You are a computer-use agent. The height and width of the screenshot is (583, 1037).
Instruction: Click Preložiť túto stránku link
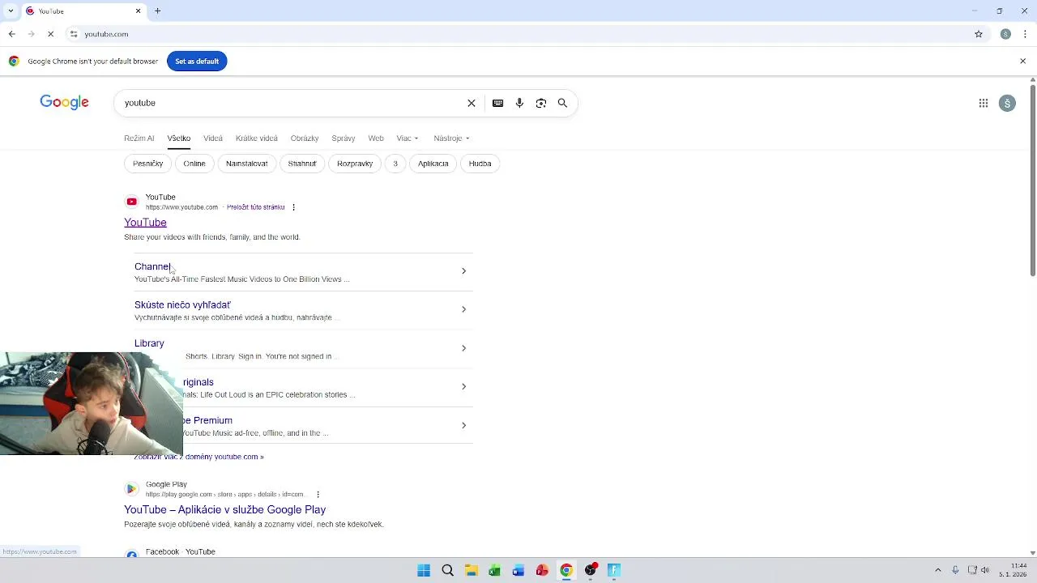click(x=256, y=207)
